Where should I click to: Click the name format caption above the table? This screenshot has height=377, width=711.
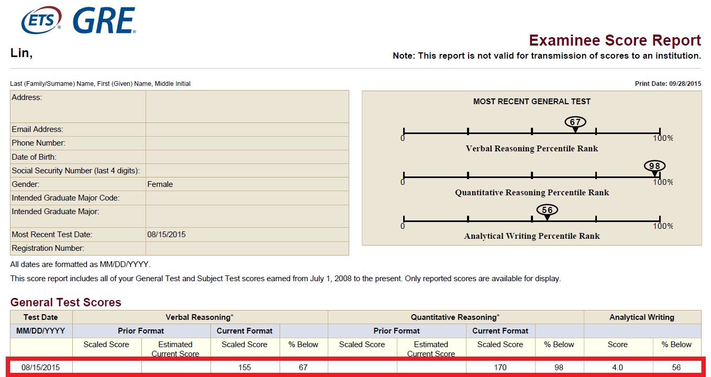[x=101, y=84]
